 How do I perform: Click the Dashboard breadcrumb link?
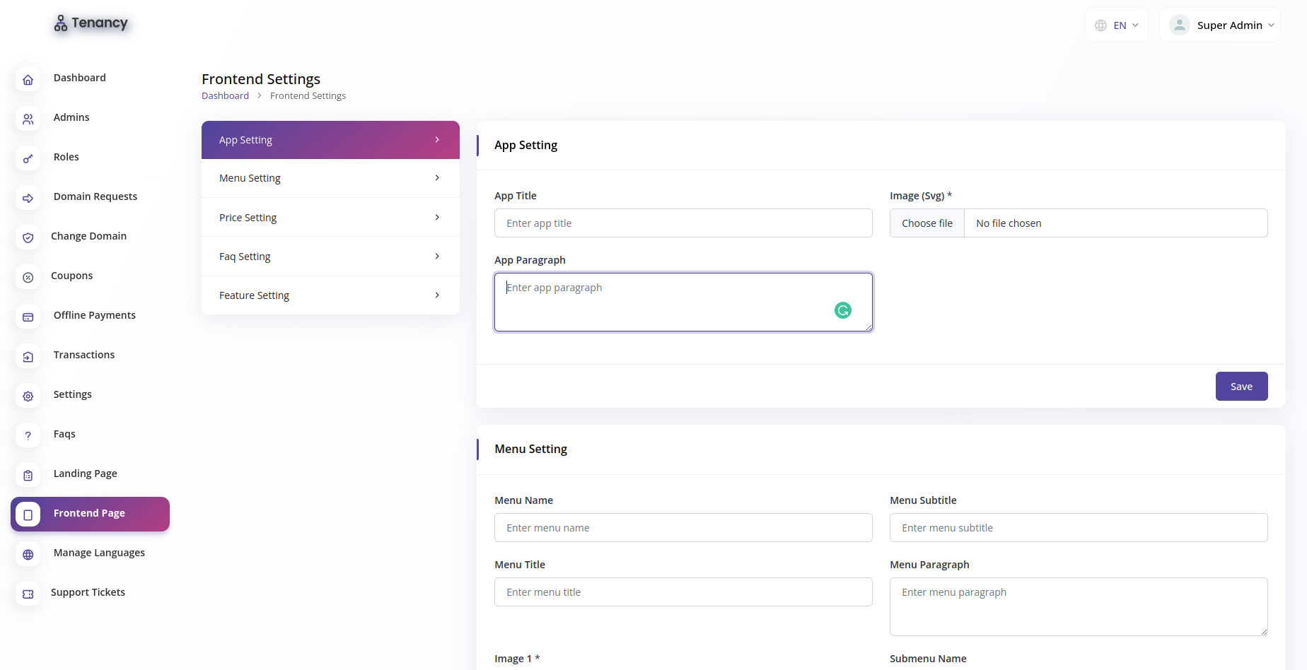pyautogui.click(x=225, y=96)
